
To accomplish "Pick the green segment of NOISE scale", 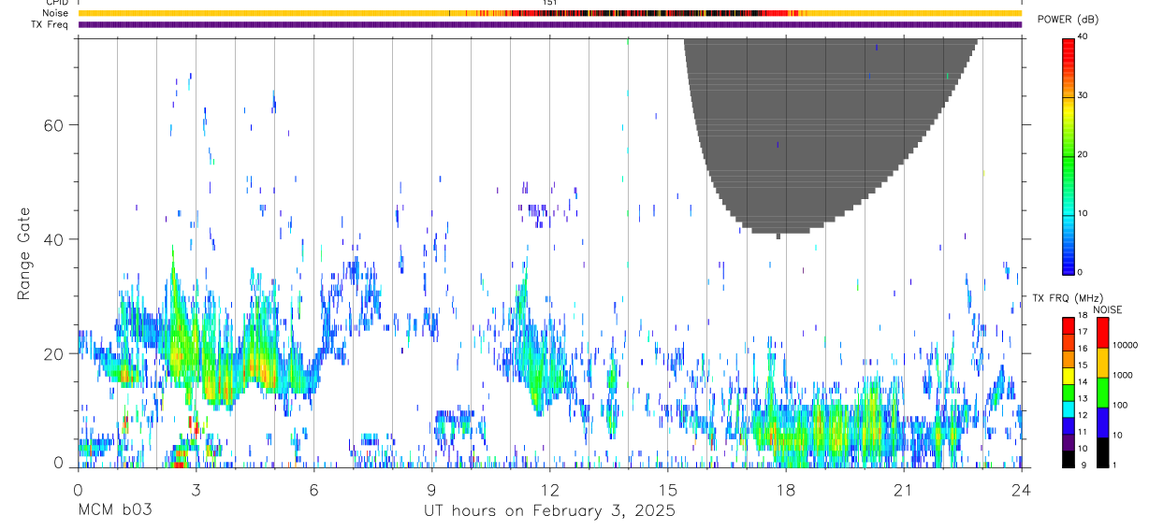I will coord(1102,393).
